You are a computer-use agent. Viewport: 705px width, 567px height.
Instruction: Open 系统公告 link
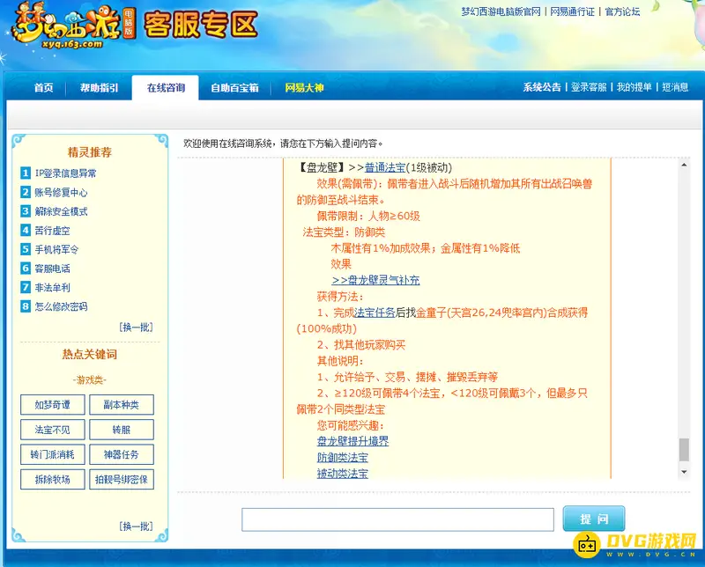(542, 87)
